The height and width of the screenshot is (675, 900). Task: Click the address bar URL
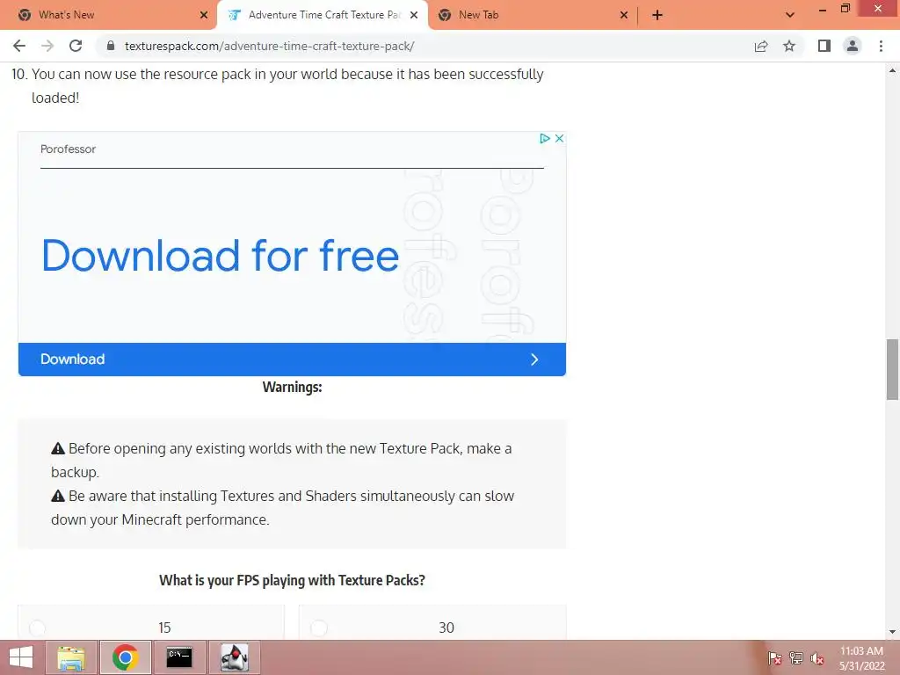tap(269, 46)
